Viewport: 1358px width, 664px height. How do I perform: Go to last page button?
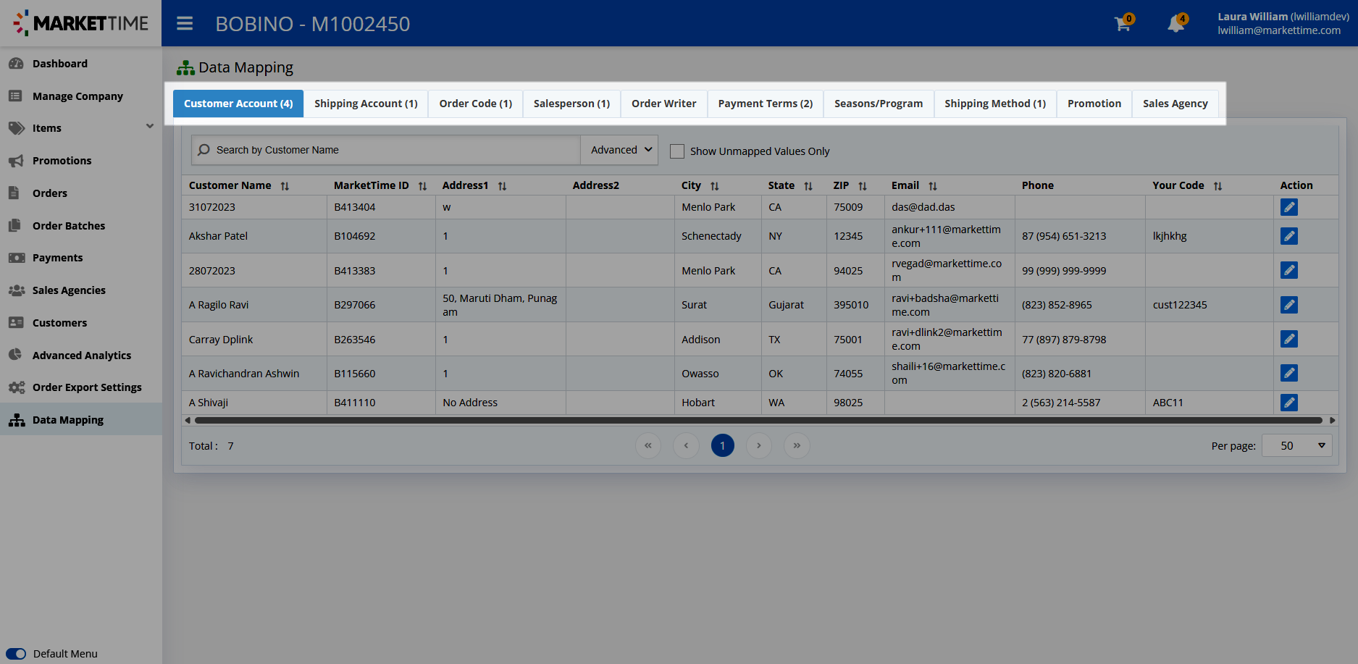click(x=797, y=445)
